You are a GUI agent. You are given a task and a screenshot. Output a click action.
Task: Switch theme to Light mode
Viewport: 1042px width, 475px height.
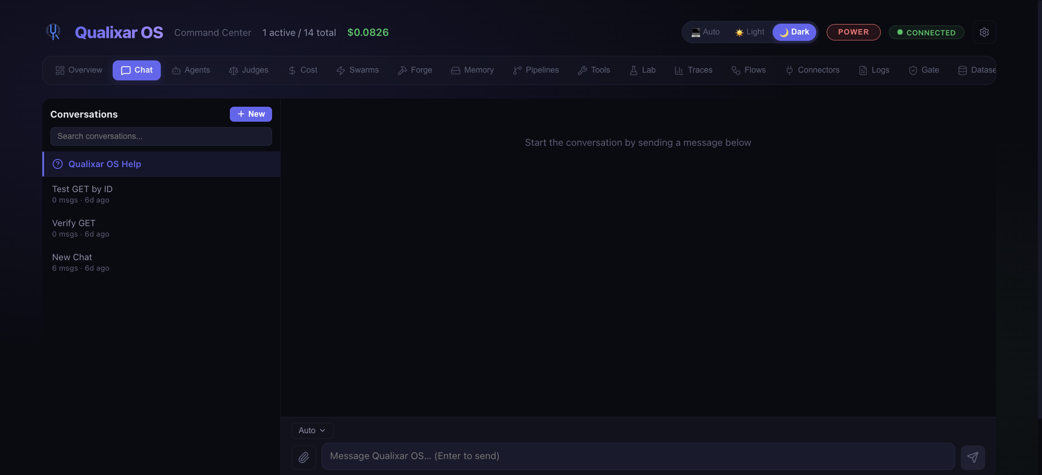750,32
